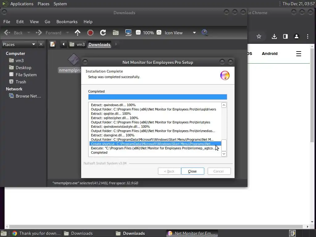Switch to Chrome 'Thank you for down...' taskbar item

[x=36, y=233]
